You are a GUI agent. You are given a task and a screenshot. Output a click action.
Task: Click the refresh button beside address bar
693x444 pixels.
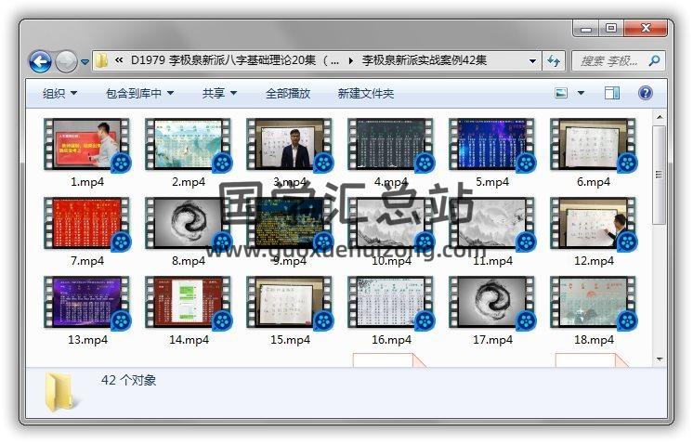point(555,61)
